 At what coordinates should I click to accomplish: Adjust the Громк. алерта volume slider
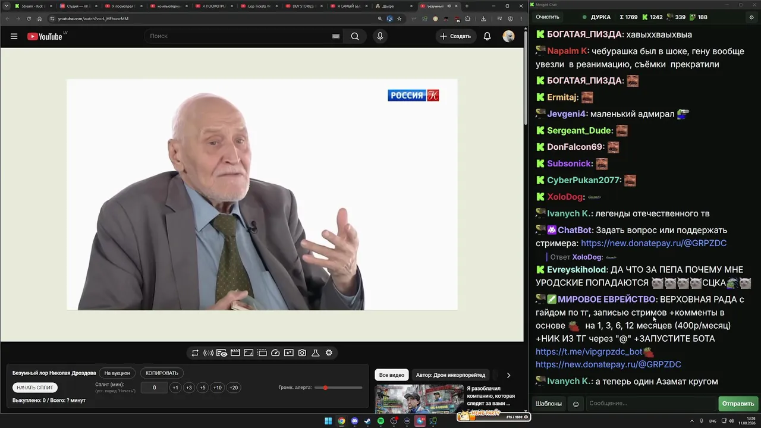point(338,388)
